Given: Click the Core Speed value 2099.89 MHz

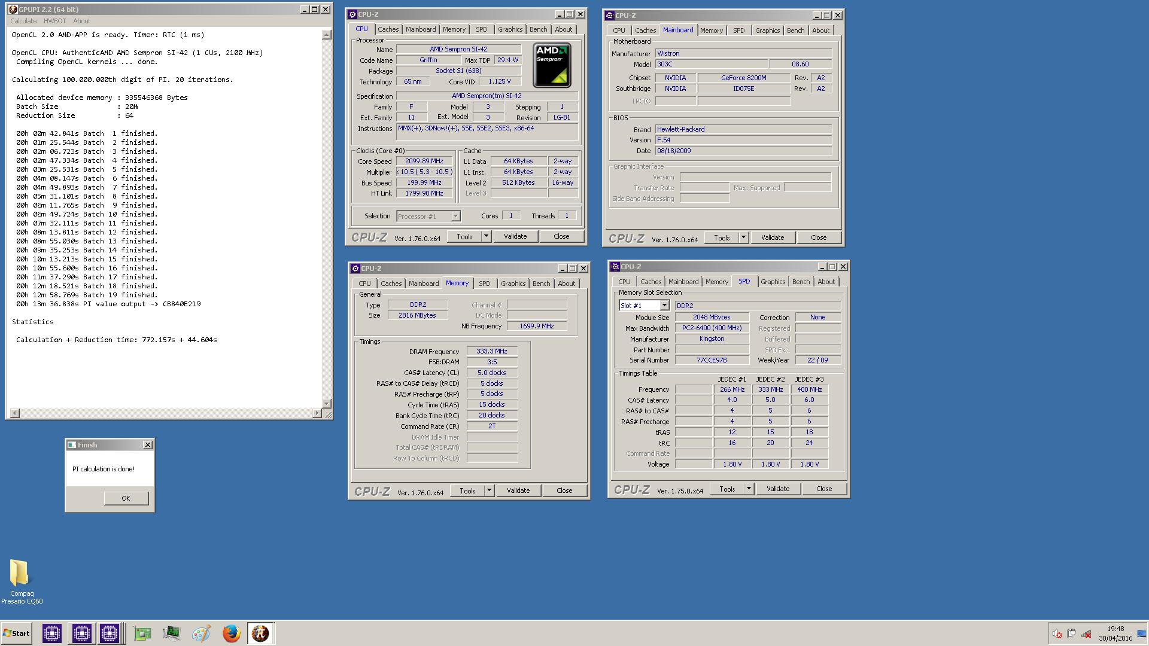Looking at the screenshot, I should [424, 161].
